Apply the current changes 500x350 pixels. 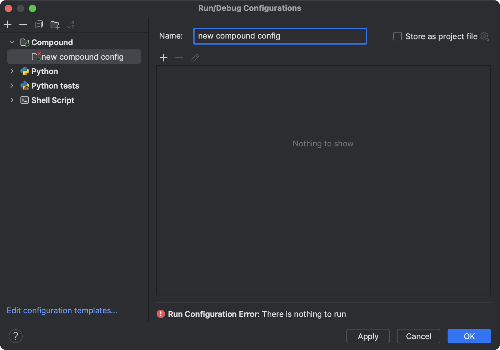coord(368,336)
